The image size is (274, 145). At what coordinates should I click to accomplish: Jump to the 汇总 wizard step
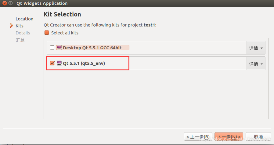[x=20, y=40]
